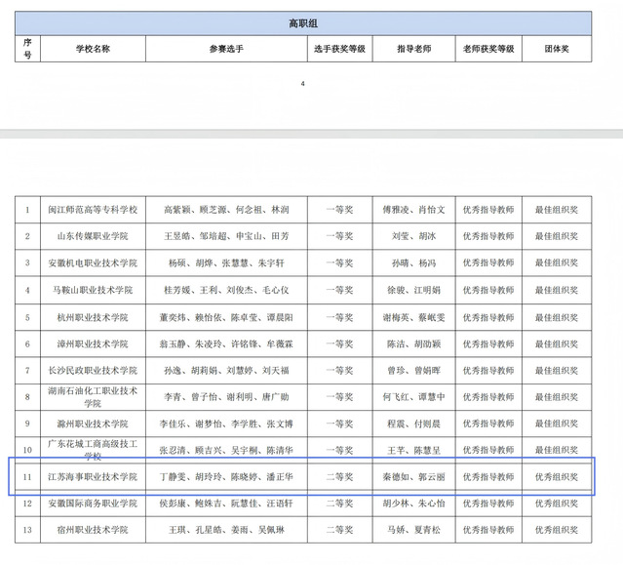623x565 pixels.
Task: Click '二等奖' in row 13
Action: (339, 530)
